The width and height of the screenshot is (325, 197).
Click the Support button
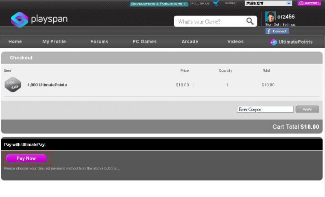pos(309,3)
